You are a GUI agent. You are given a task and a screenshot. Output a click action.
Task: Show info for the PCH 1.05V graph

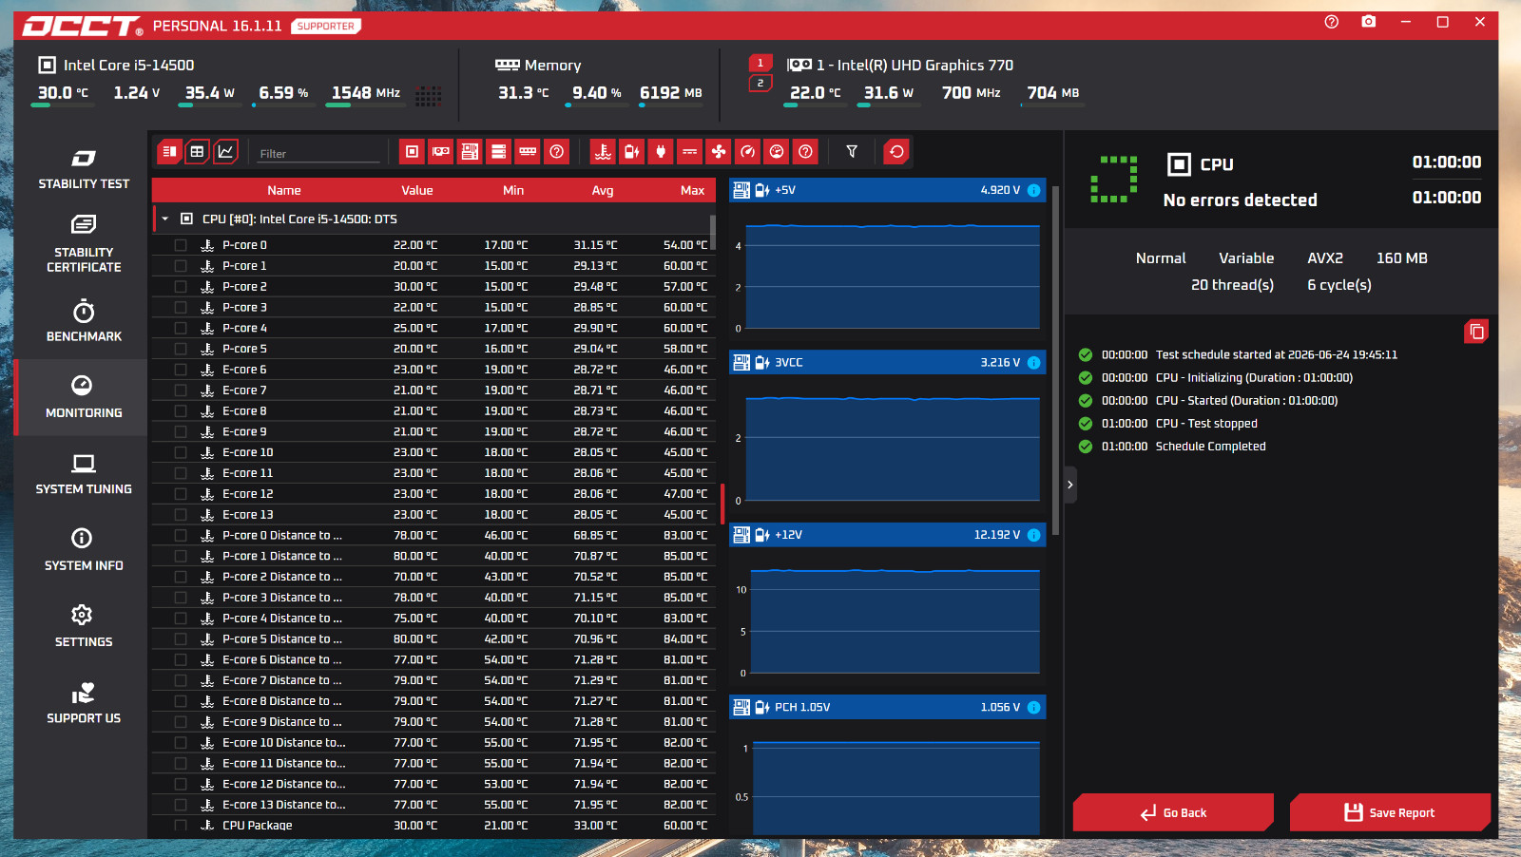[1034, 707]
